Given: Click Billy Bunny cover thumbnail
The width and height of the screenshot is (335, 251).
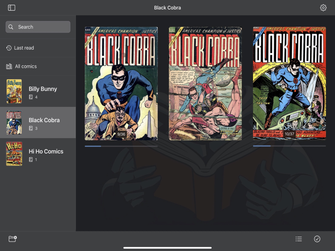Looking at the screenshot, I should (14, 91).
